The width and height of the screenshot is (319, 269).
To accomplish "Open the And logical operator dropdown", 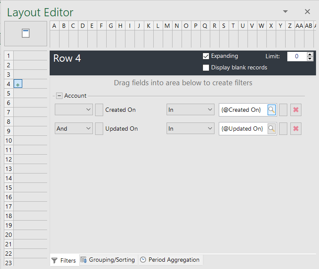I will tap(74, 129).
